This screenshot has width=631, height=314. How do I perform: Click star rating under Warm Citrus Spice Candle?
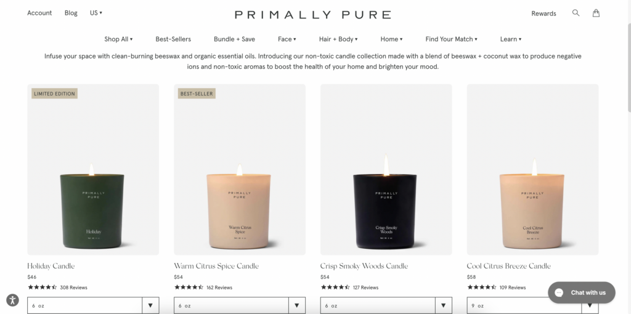click(189, 287)
